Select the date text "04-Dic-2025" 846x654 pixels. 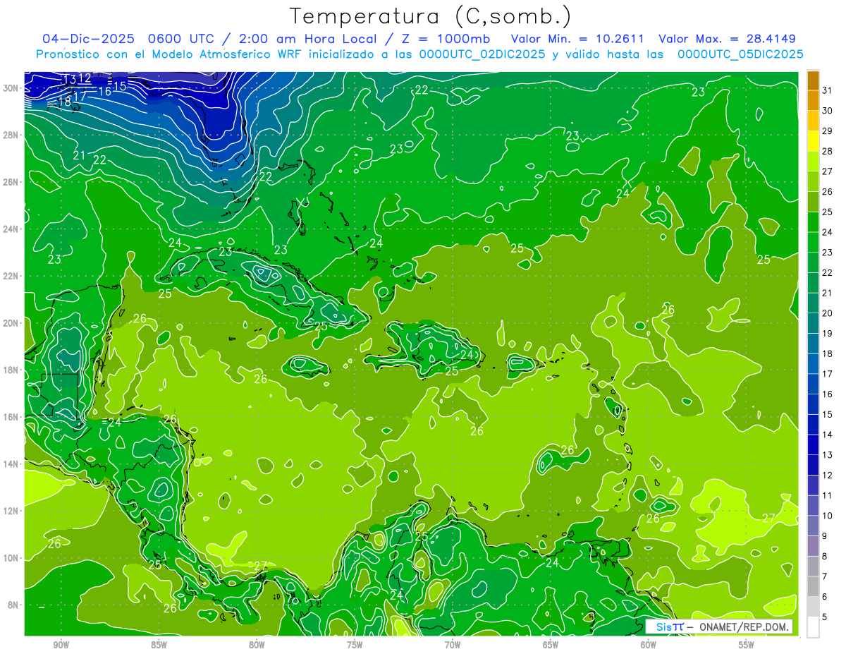(x=88, y=39)
